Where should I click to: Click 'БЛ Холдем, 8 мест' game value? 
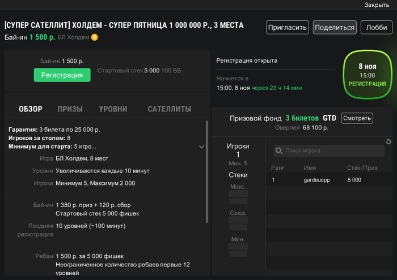tap(82, 158)
